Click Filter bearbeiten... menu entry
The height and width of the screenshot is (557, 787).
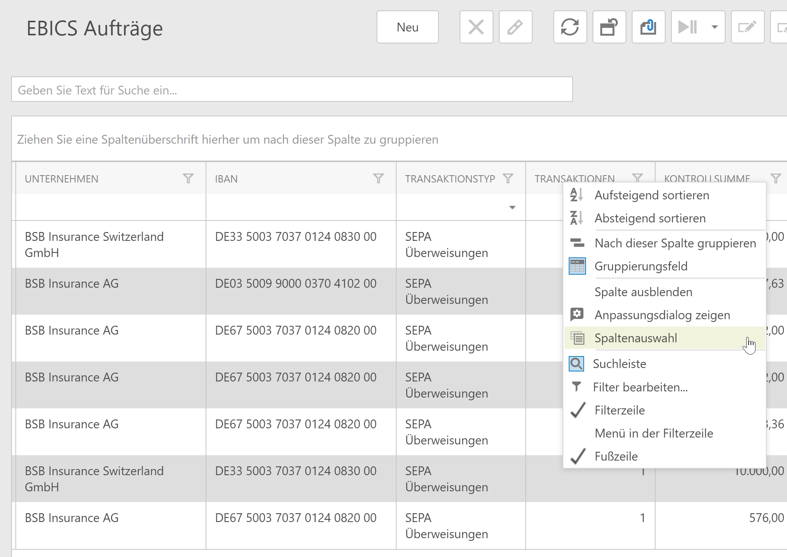pyautogui.click(x=640, y=387)
